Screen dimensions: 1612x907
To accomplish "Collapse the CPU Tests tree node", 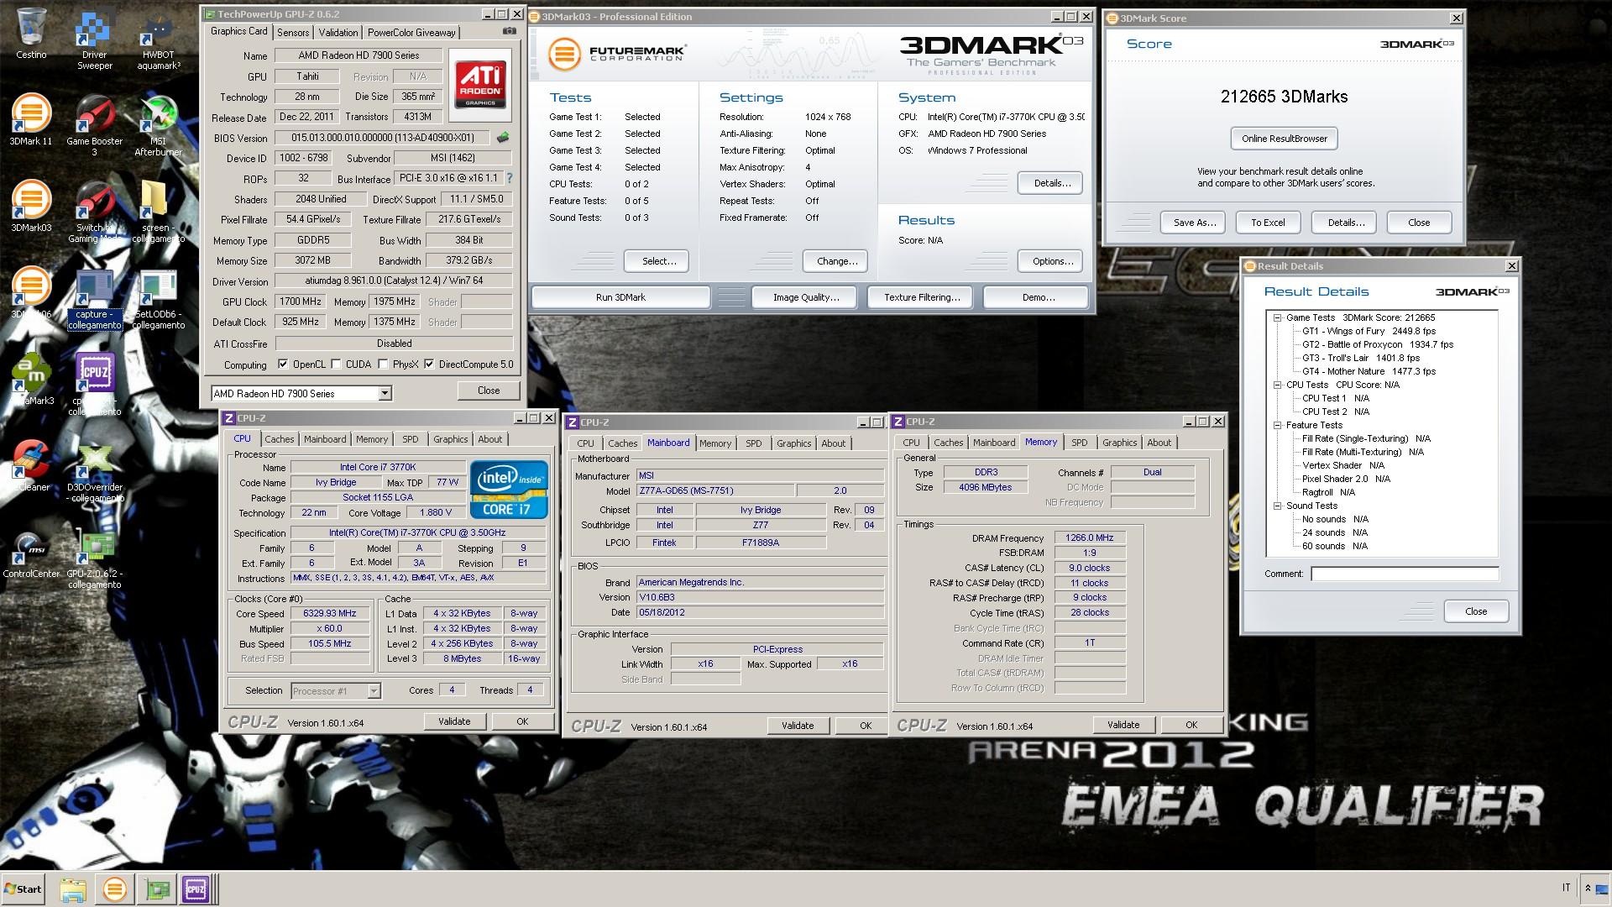I will click(x=1277, y=385).
